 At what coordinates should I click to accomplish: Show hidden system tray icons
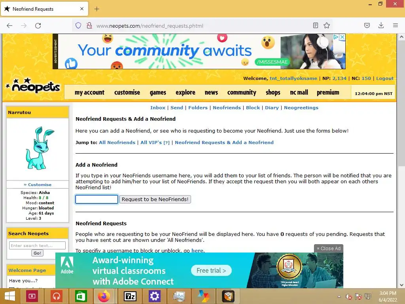(x=339, y=296)
